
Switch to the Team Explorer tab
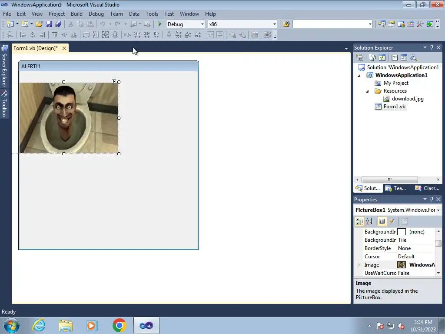pyautogui.click(x=396, y=188)
